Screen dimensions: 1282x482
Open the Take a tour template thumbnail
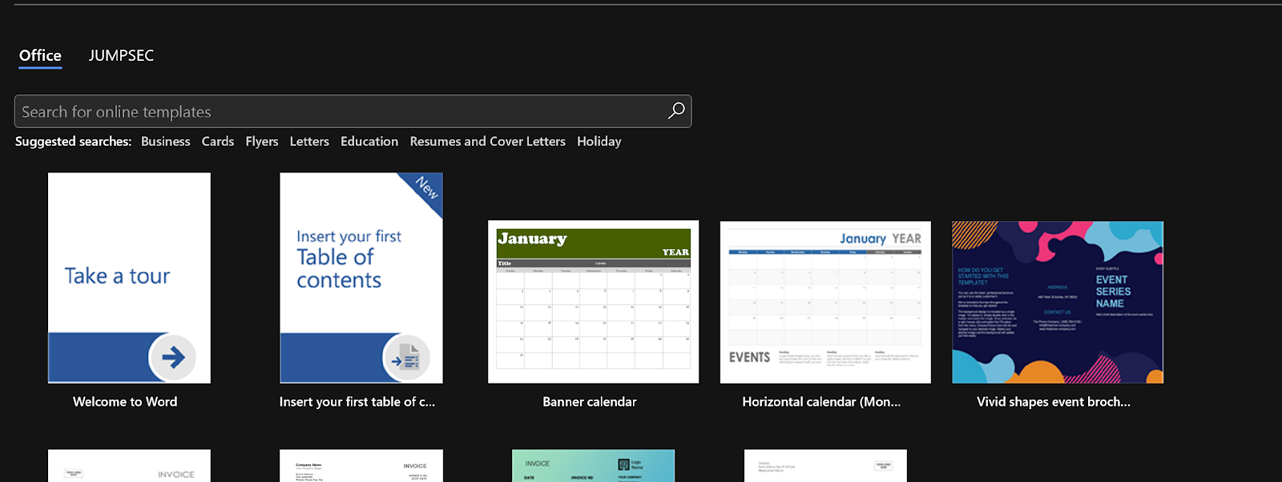[129, 278]
